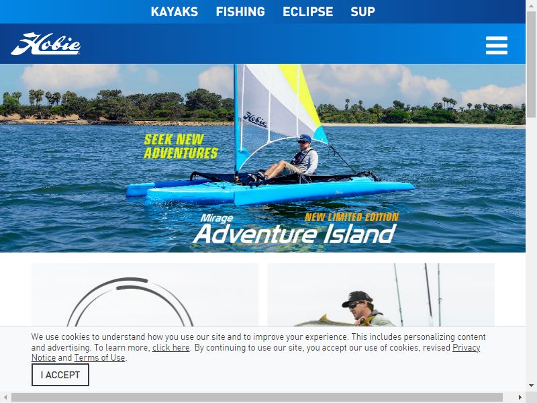Click the I ACCEPT cookie button

[60, 375]
